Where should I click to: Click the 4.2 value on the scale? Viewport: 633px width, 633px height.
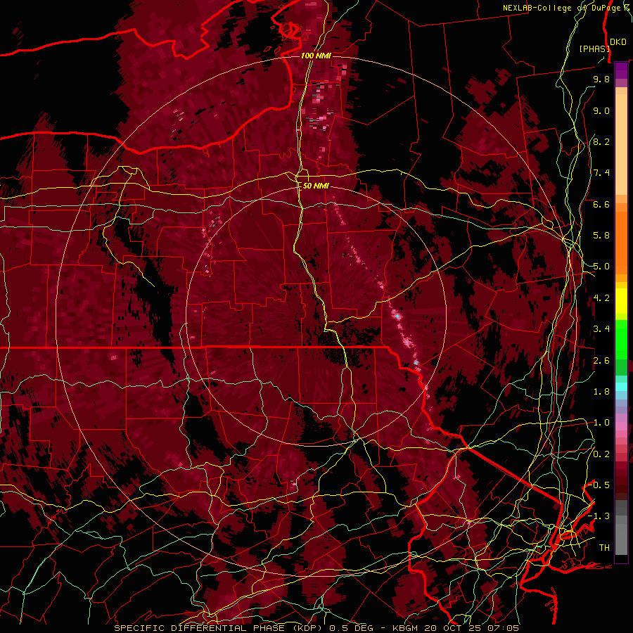click(601, 298)
